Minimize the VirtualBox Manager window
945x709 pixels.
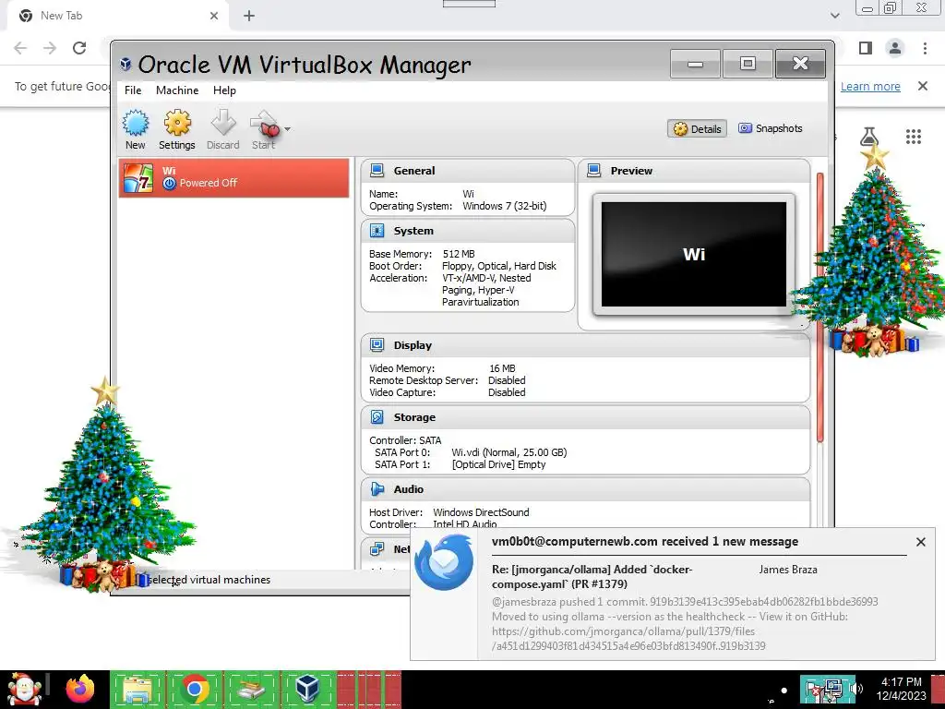point(695,64)
